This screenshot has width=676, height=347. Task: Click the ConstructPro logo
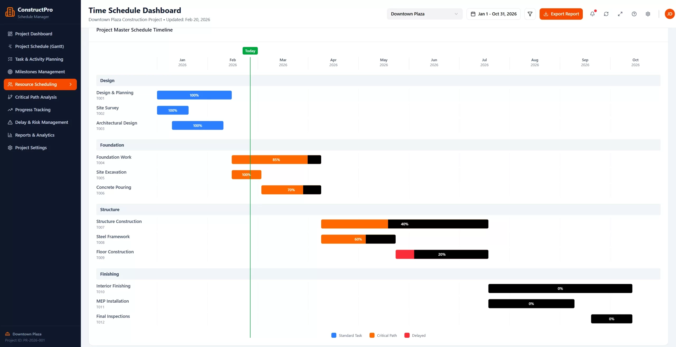10,12
